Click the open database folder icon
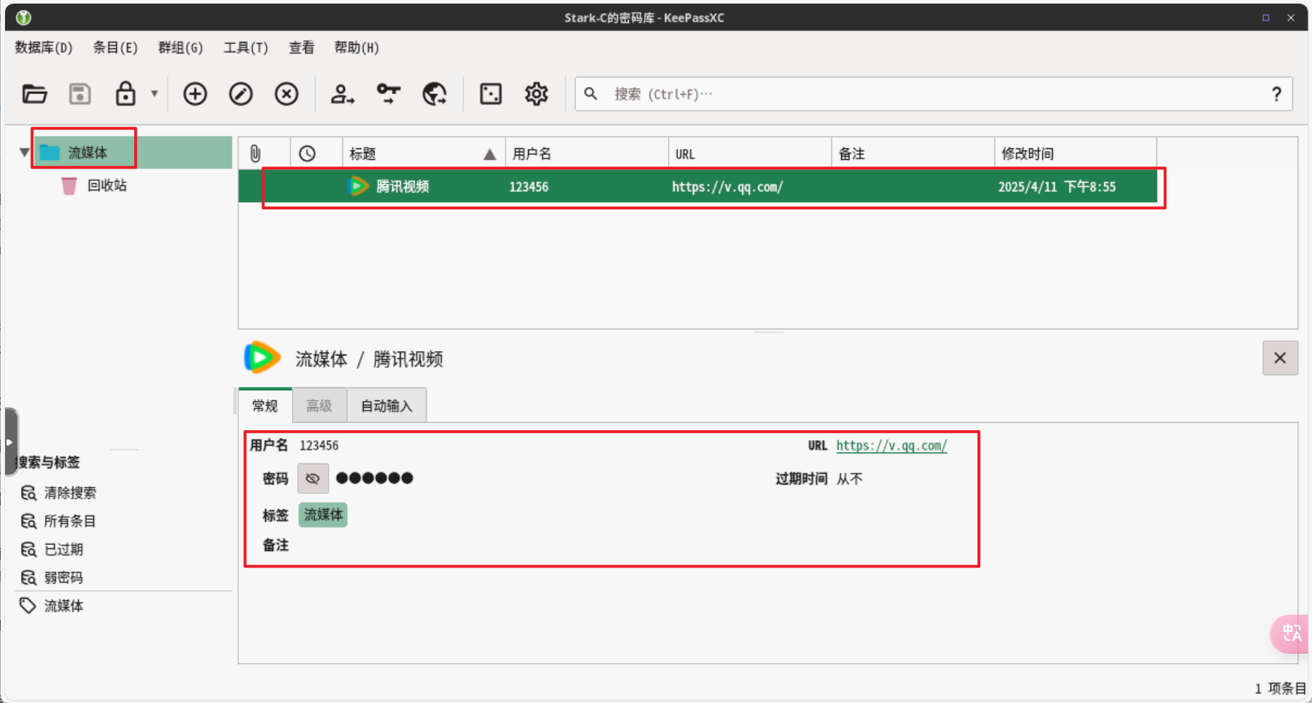 (x=34, y=94)
